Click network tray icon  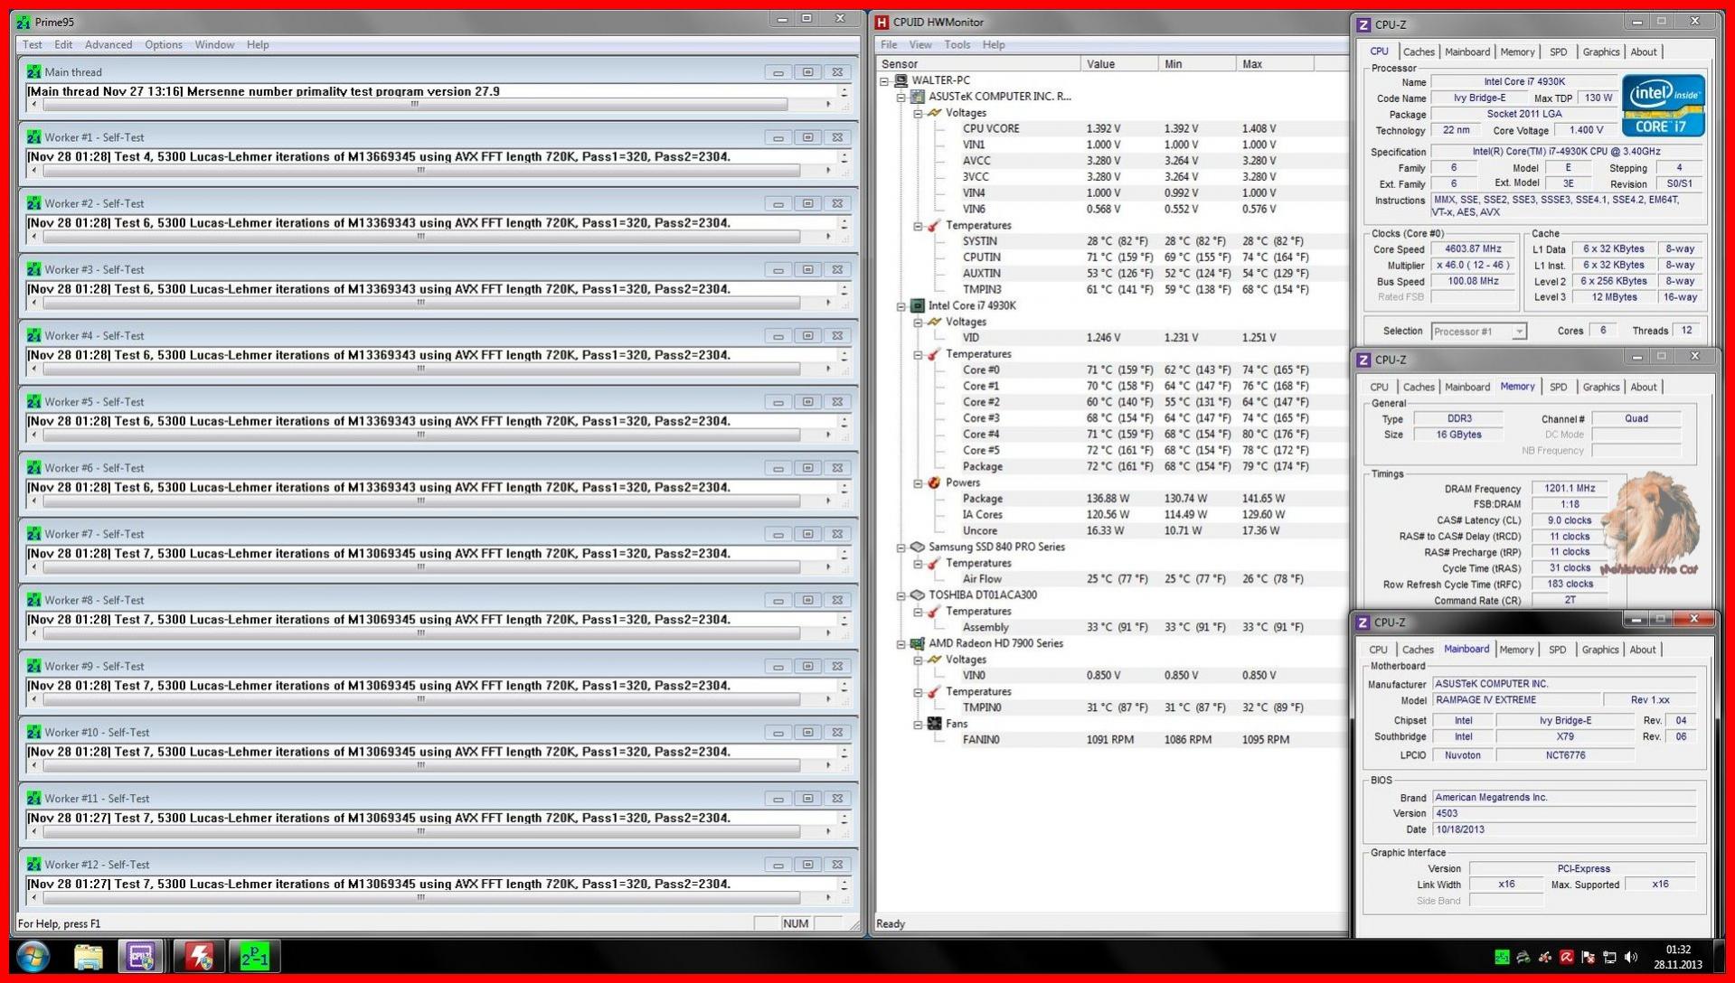pyautogui.click(x=1609, y=957)
